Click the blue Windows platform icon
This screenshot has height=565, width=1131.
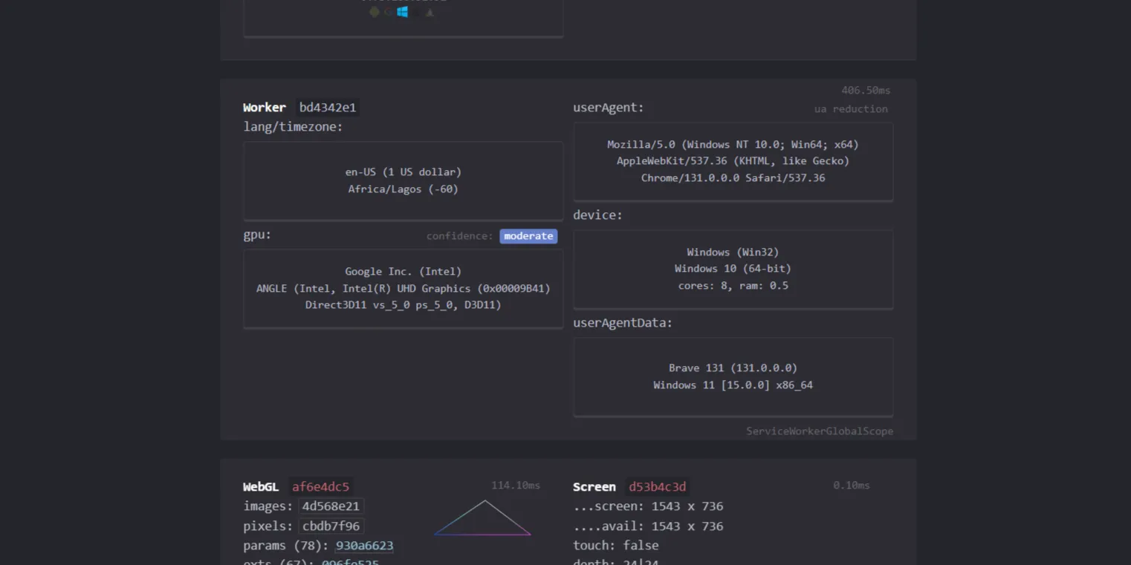(402, 12)
